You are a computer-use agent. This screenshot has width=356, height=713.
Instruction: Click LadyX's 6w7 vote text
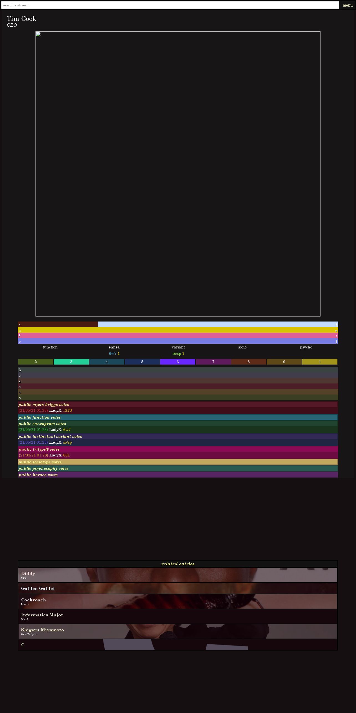click(67, 430)
